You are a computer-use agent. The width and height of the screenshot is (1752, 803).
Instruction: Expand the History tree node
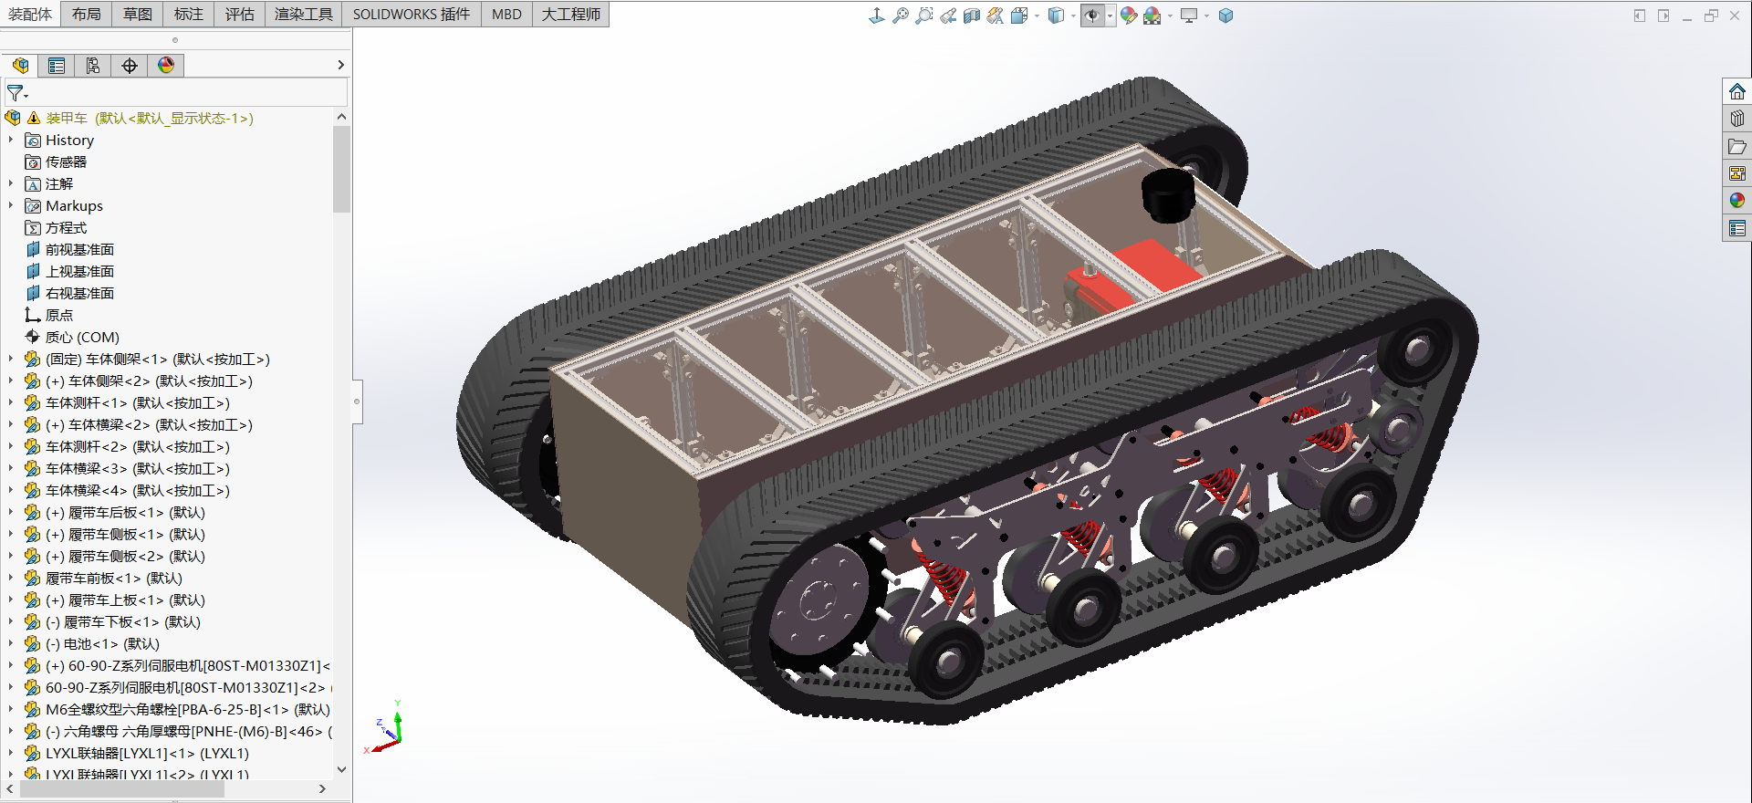[x=11, y=140]
